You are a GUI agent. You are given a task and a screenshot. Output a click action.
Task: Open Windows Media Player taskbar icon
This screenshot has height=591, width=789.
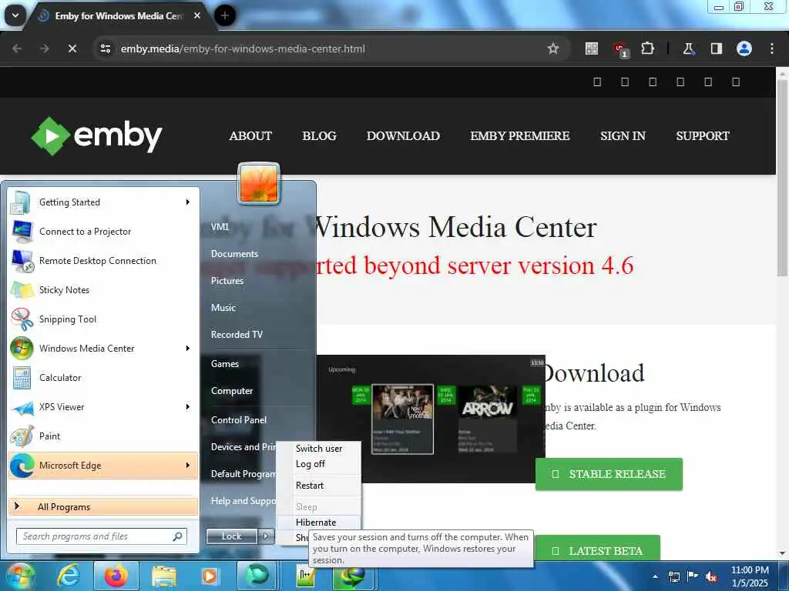(209, 576)
